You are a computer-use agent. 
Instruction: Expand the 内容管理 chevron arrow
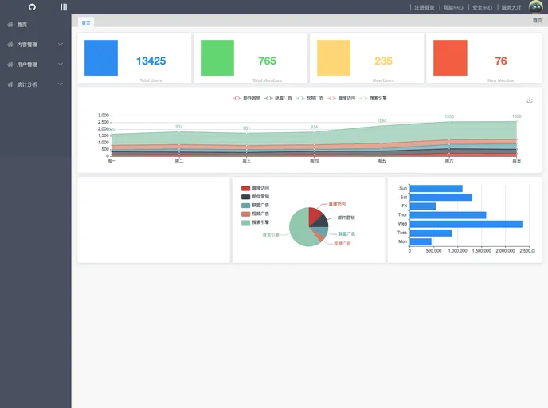(x=61, y=45)
